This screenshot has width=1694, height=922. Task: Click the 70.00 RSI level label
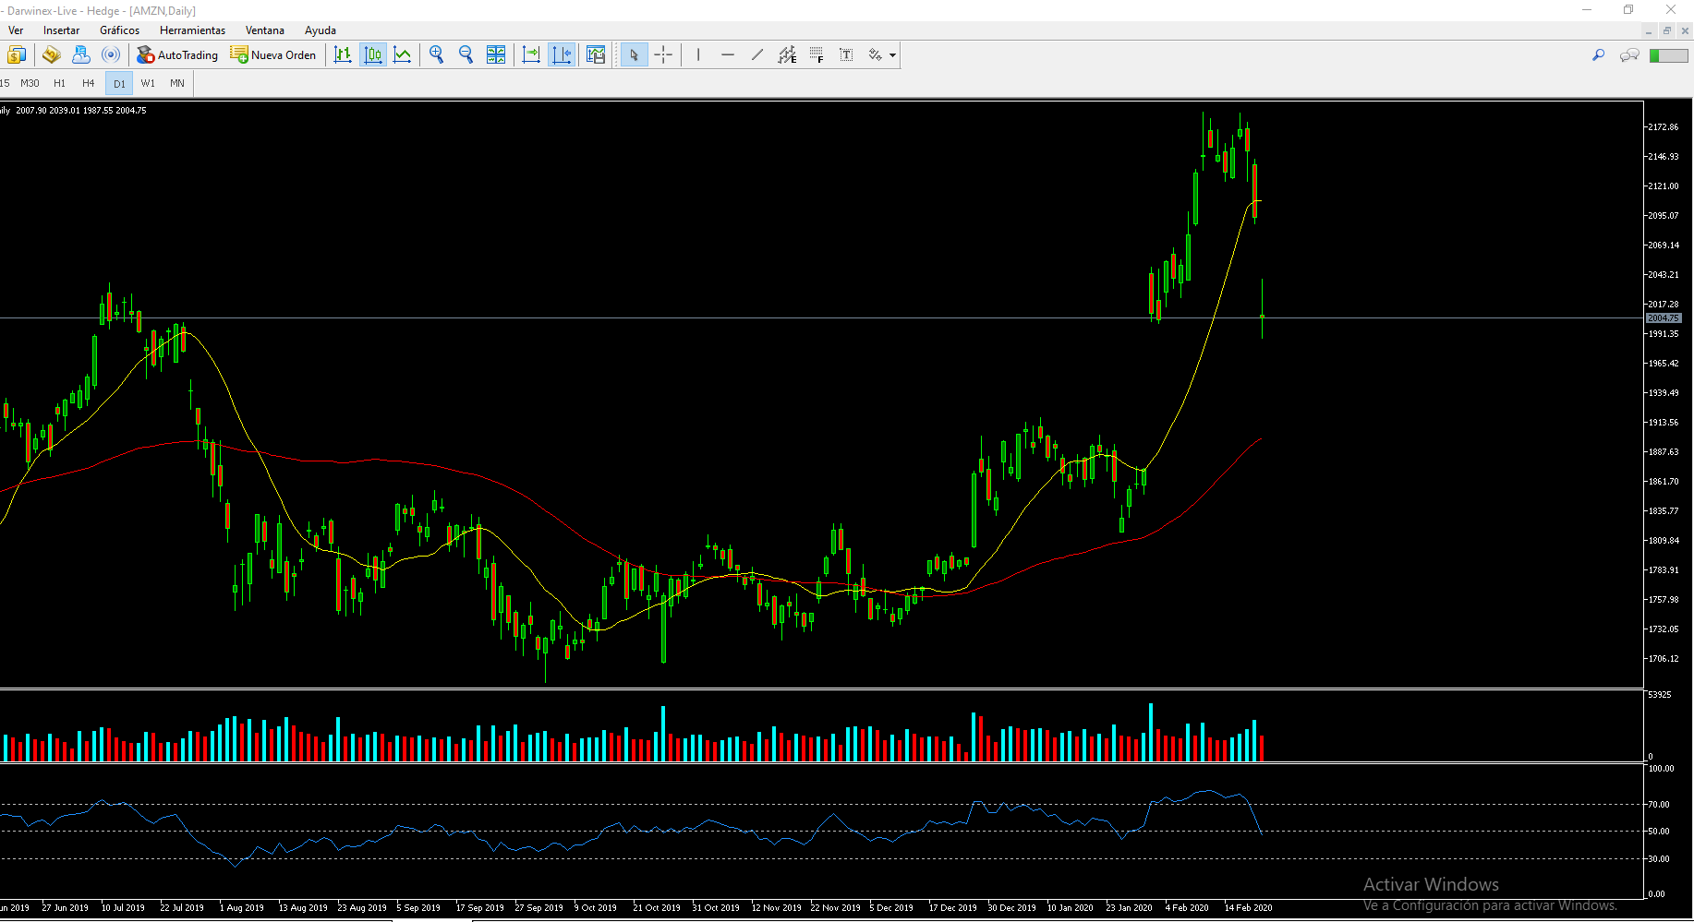1659,805
